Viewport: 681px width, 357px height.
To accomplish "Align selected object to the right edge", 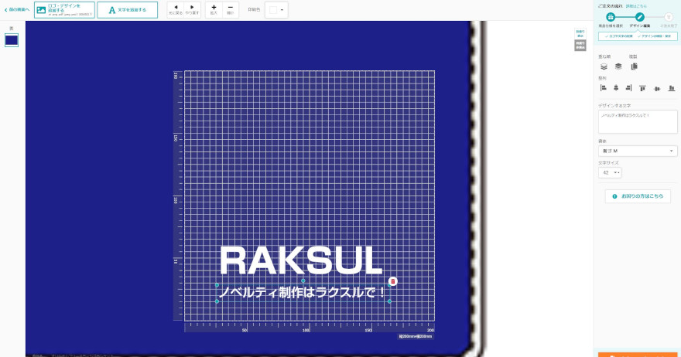I will point(628,88).
